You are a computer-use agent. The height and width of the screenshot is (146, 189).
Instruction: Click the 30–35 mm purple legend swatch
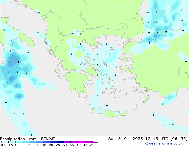tap(67, 142)
